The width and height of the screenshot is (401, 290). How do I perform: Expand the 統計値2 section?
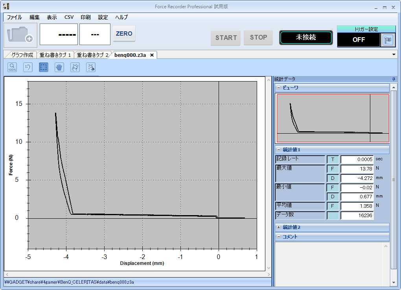tap(278, 227)
